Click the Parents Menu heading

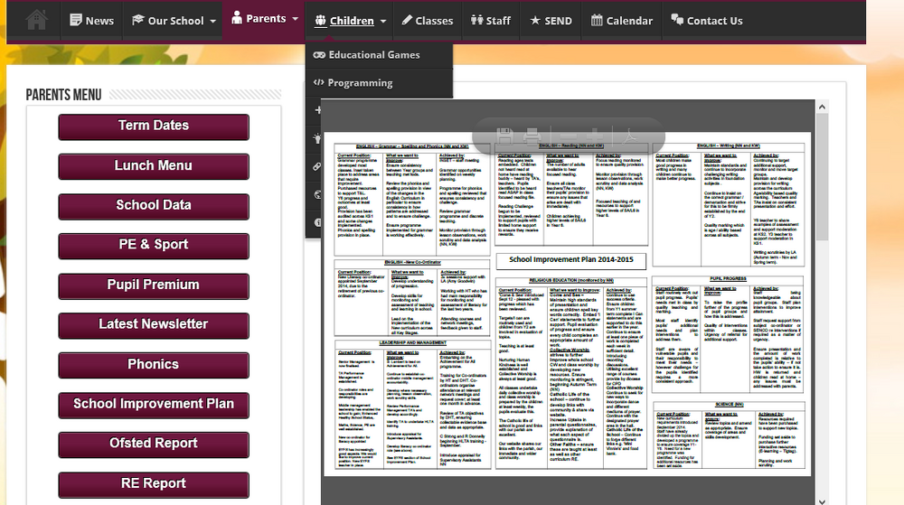tap(63, 95)
